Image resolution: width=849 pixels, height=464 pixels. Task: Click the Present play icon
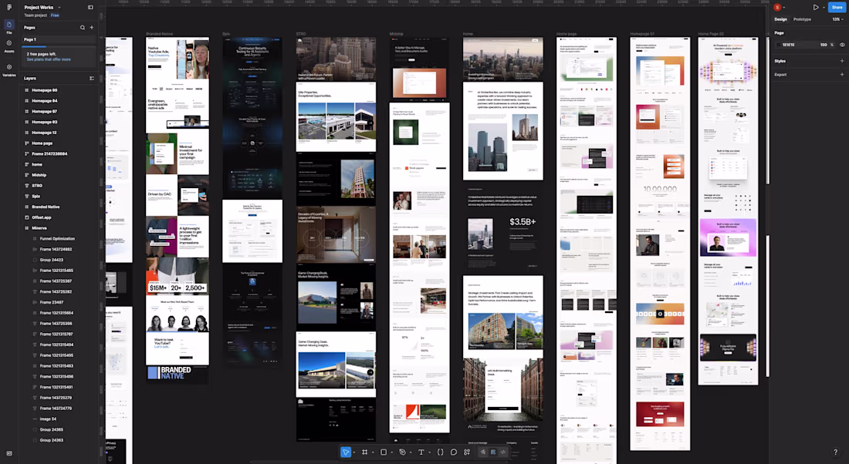(x=816, y=8)
